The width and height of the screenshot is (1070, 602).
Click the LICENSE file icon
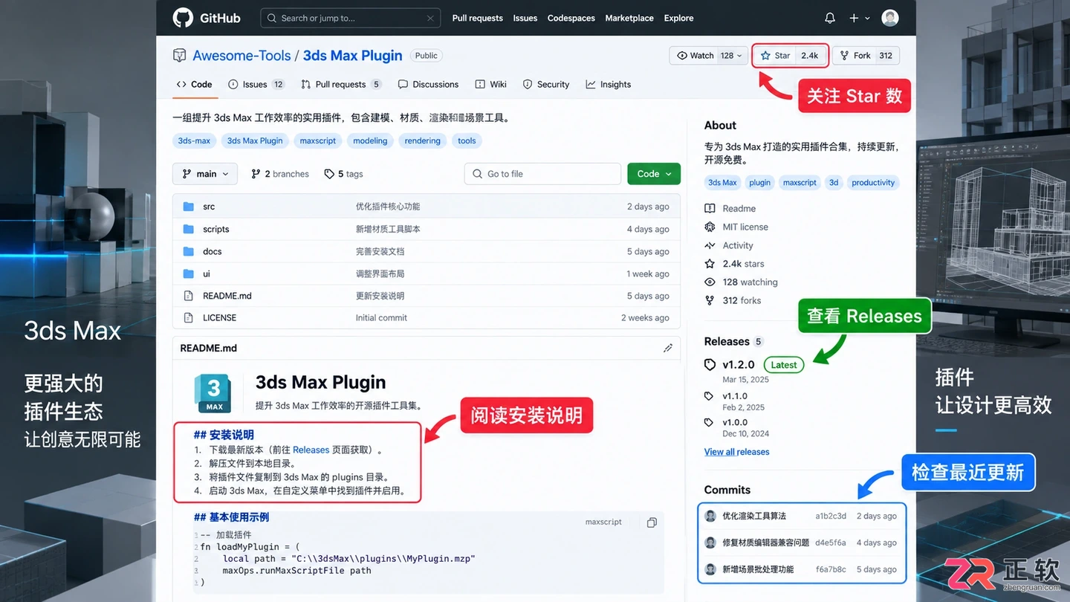pos(188,317)
